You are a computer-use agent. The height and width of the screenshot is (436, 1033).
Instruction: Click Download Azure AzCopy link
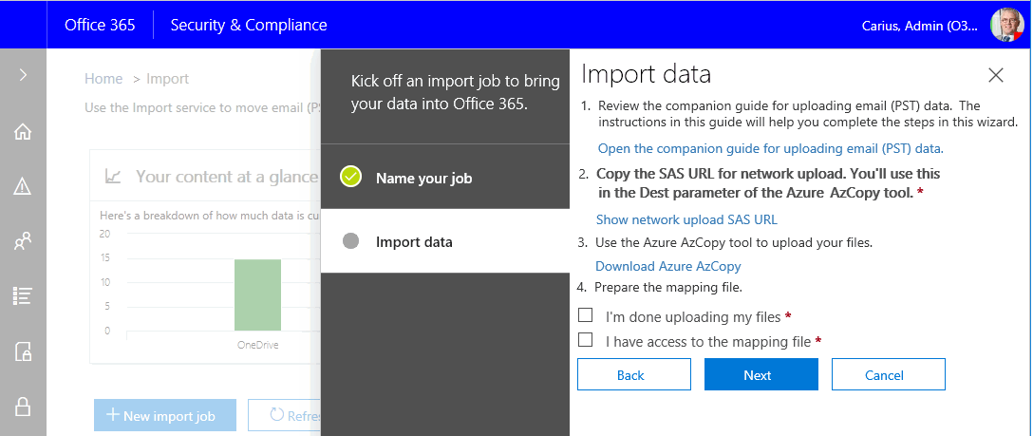click(x=668, y=266)
